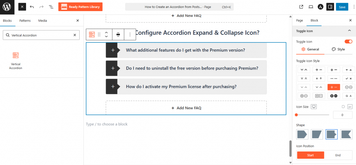The width and height of the screenshot is (356, 165).
Task: Click the Save button
Action: pos(342,7)
